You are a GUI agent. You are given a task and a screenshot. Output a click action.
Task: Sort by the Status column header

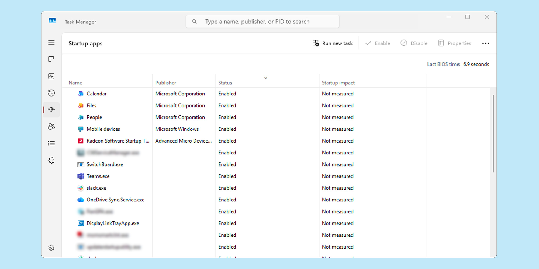[225, 83]
